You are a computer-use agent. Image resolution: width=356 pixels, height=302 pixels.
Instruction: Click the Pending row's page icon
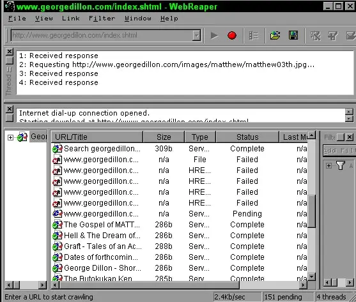click(58, 214)
